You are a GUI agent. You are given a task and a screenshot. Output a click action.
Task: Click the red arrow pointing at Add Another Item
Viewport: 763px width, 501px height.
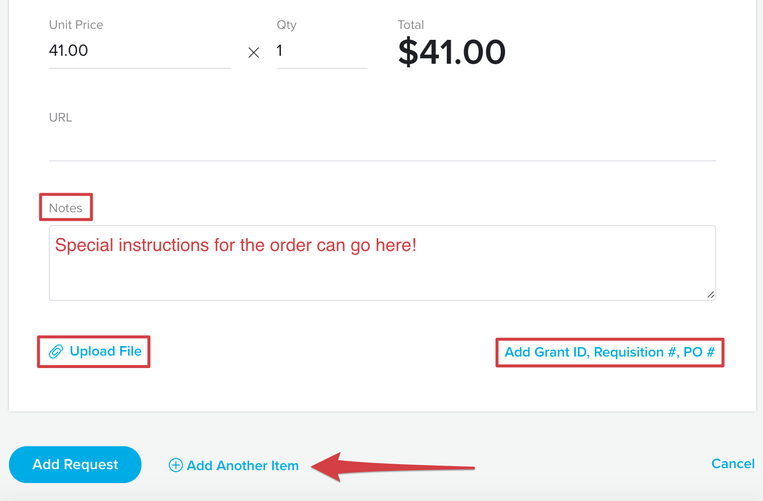[392, 467]
